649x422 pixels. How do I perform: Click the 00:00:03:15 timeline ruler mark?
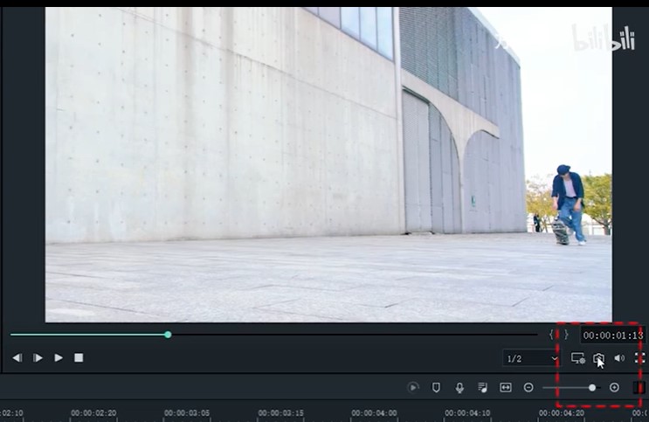tap(280, 413)
